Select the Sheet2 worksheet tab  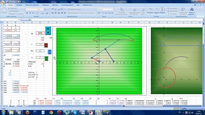20,106
